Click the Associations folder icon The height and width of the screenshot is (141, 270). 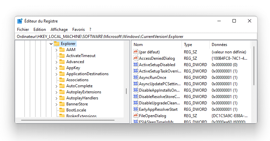tap(62, 80)
